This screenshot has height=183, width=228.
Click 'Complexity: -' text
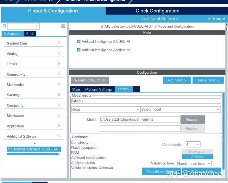click(x=81, y=143)
